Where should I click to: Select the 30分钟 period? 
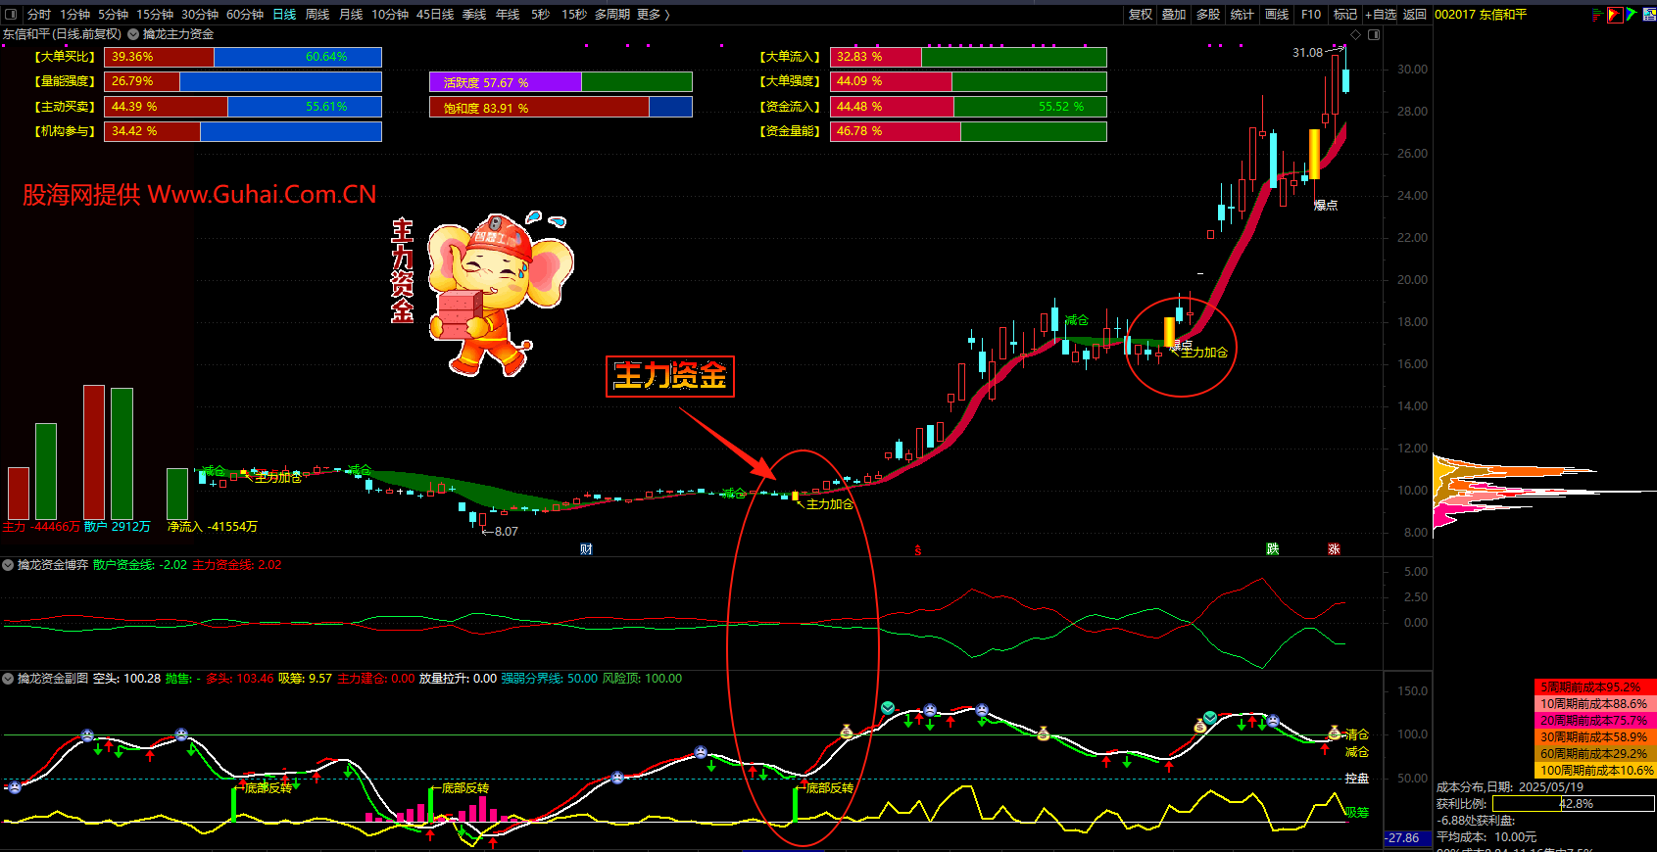pyautogui.click(x=200, y=14)
